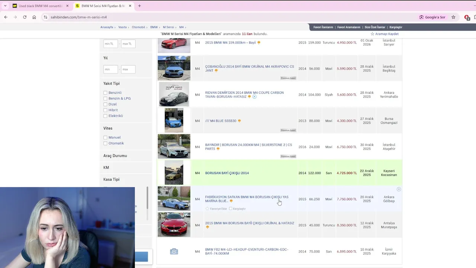
Task: Expand KM filter section
Action: tap(106, 167)
